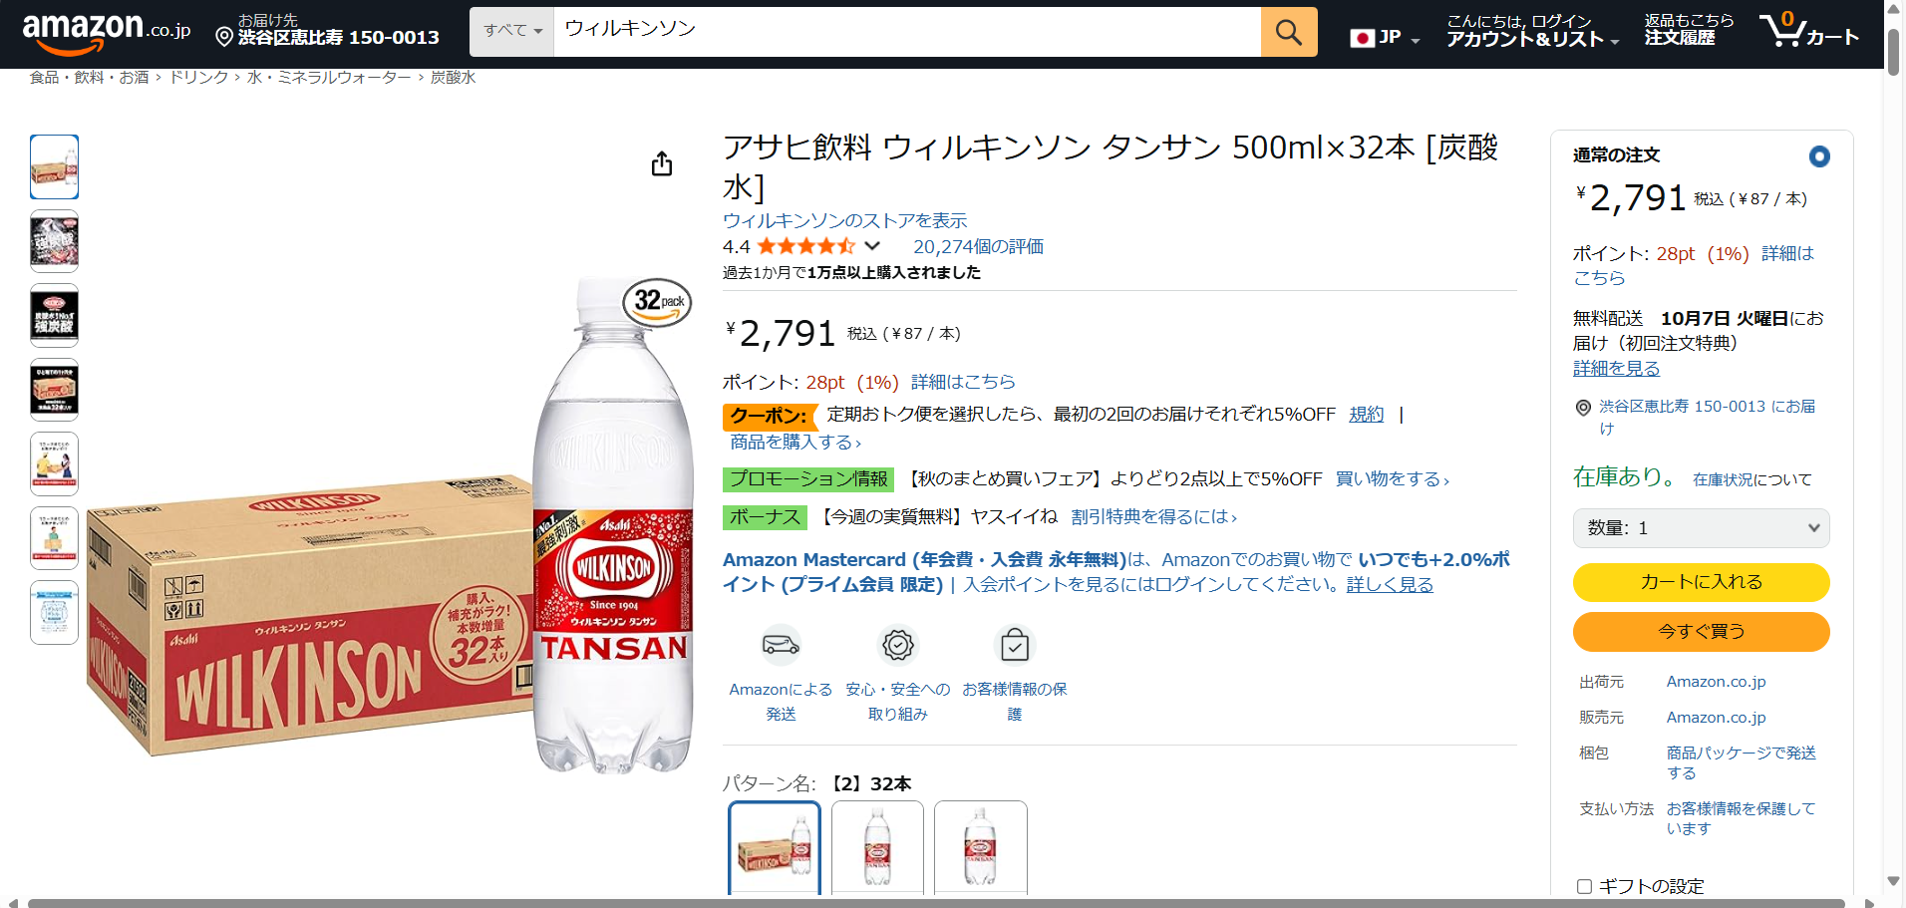This screenshot has width=1906, height=908.
Task: Go to Returns and Order History
Action: (x=1689, y=32)
